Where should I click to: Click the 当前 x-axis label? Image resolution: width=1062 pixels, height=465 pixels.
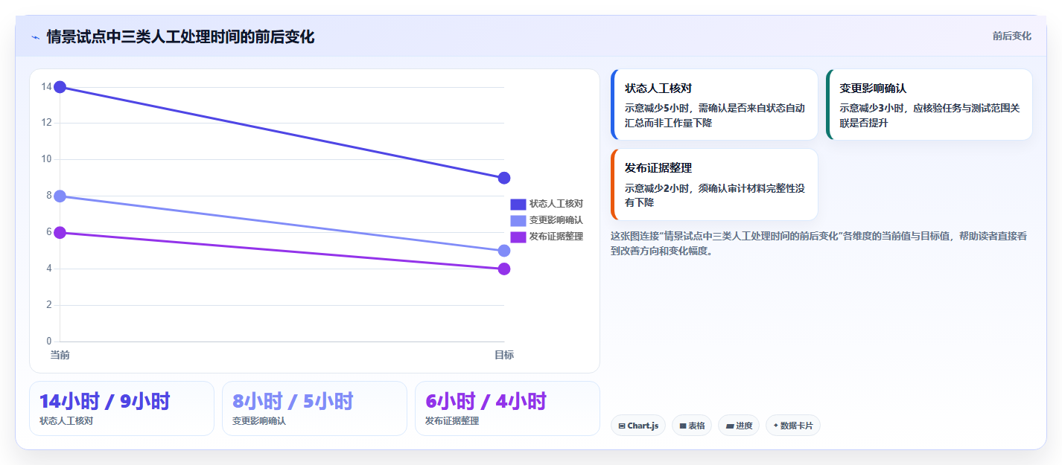point(60,355)
